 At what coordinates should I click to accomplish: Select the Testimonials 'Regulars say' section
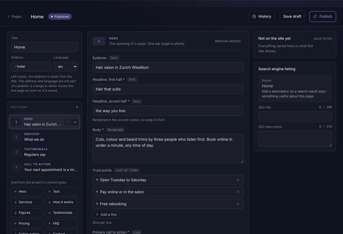(44, 152)
